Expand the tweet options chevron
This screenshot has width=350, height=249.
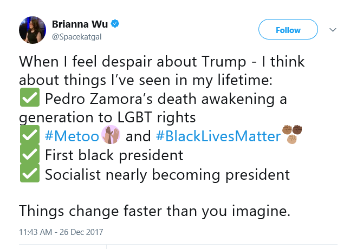click(x=333, y=30)
